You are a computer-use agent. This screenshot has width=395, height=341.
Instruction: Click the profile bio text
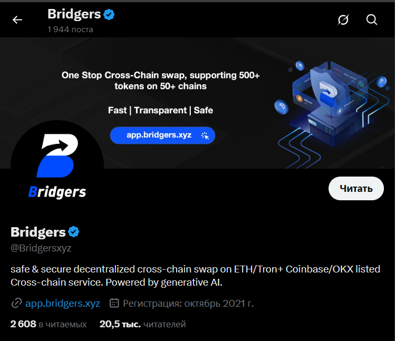[x=195, y=276]
